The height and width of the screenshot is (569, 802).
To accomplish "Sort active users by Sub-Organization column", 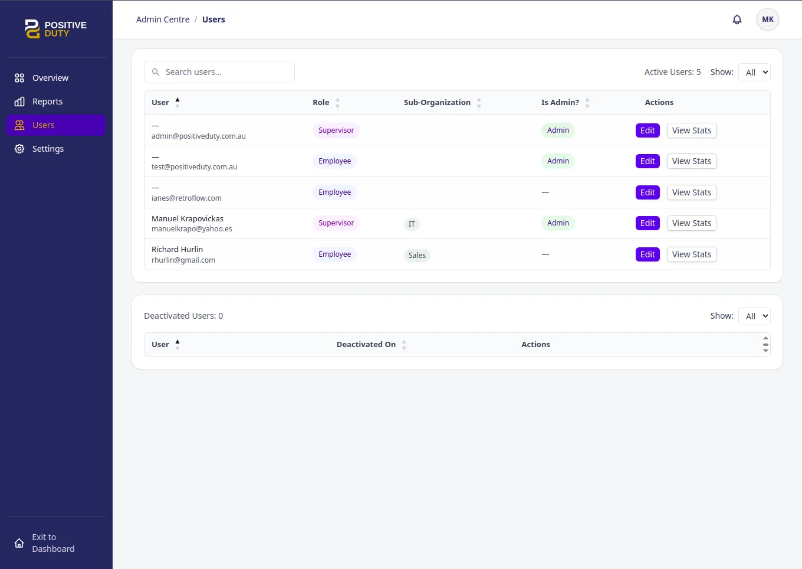I will pos(479,103).
